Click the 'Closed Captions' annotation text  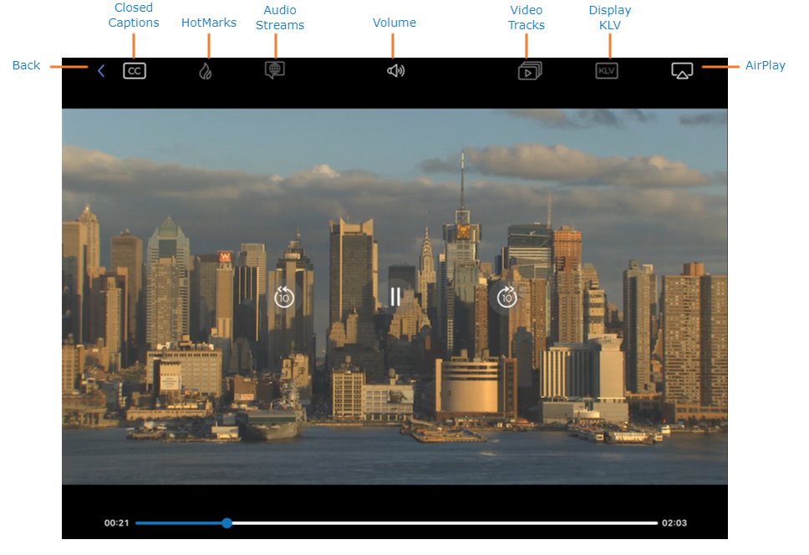pos(134,16)
